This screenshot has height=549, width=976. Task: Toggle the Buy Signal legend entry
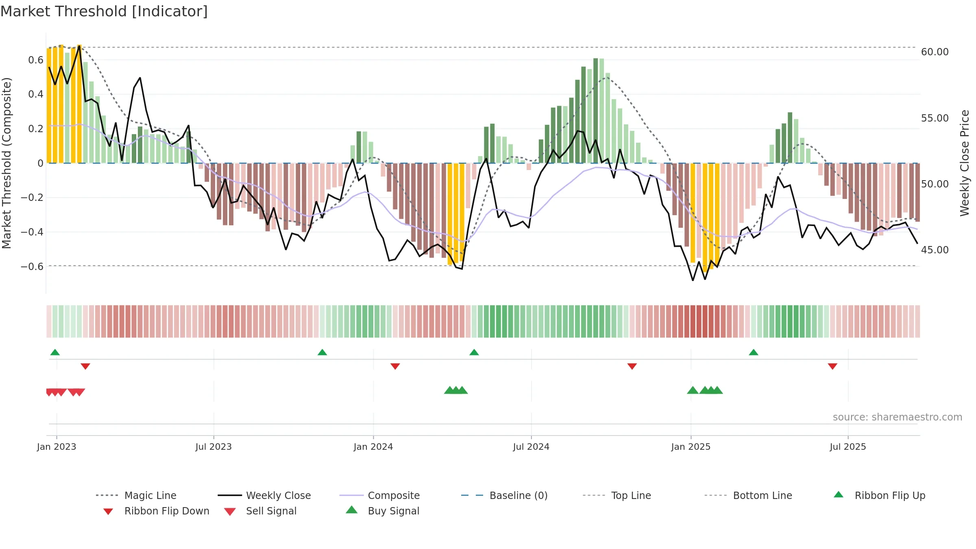[x=382, y=511]
